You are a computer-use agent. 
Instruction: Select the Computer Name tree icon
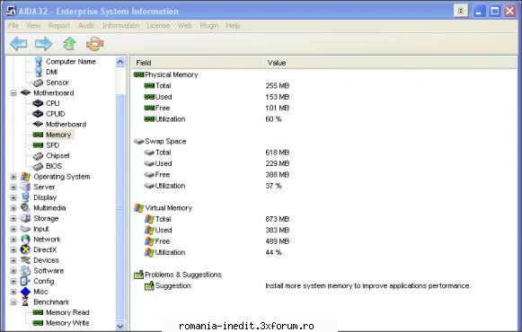pyautogui.click(x=39, y=62)
